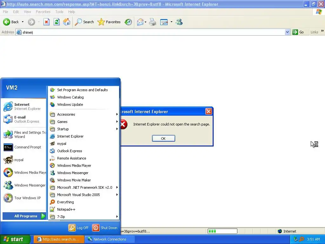Click the page loading progress bar
The width and height of the screenshot is (325, 244).
pos(222,231)
